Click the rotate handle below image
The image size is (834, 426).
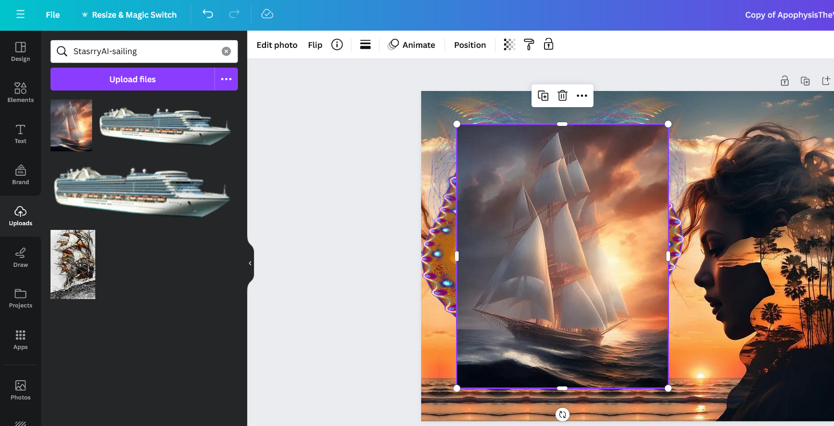coord(562,415)
